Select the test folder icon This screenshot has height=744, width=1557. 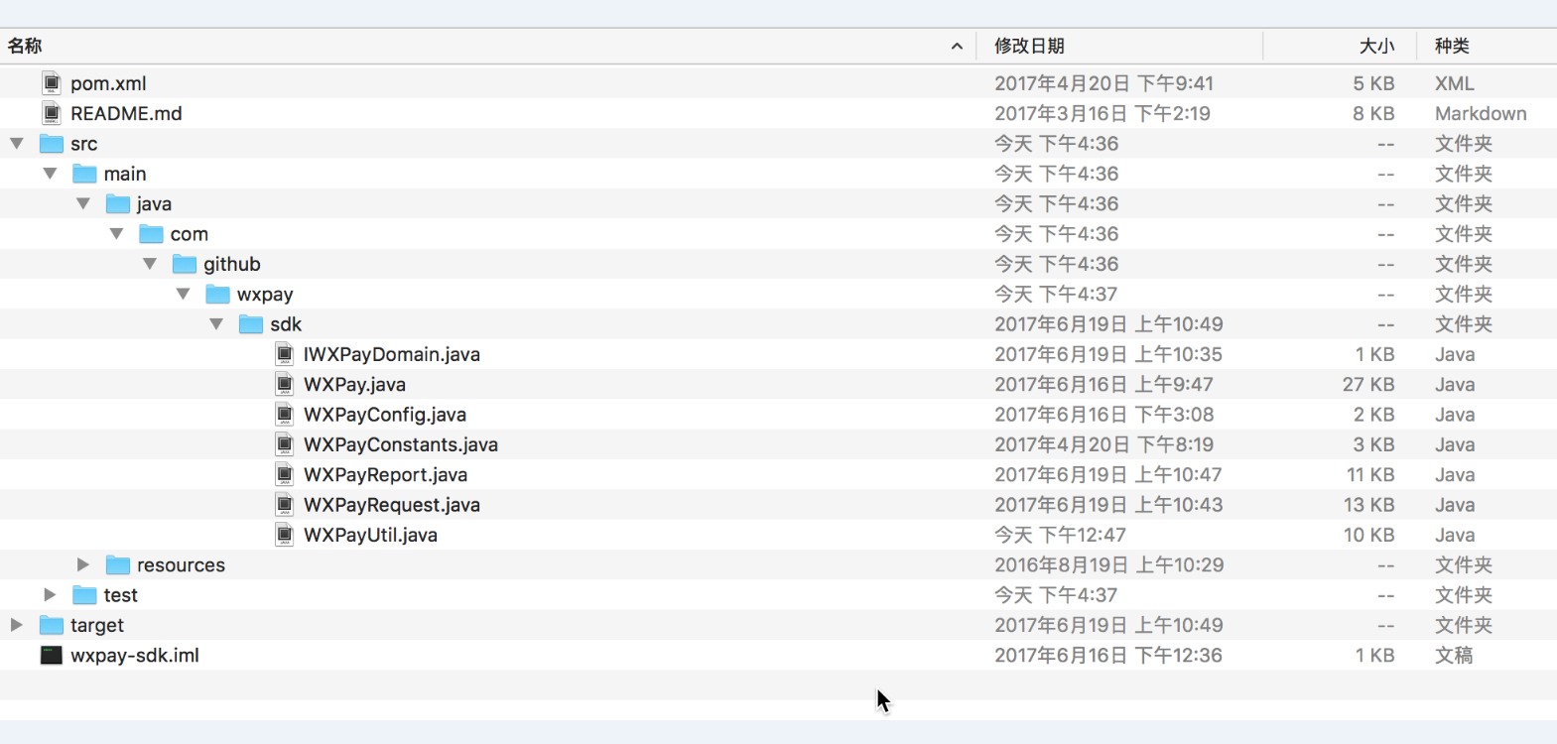click(84, 595)
